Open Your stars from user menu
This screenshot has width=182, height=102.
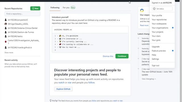click(x=156, y=36)
